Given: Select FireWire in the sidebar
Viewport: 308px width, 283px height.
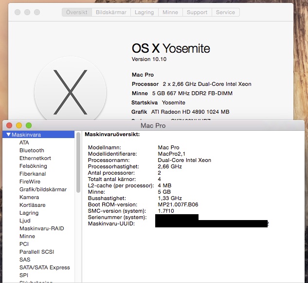Looking at the screenshot, I should pos(30,182).
